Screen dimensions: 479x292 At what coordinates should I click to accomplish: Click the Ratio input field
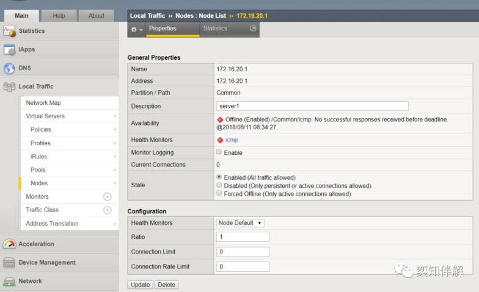243,237
